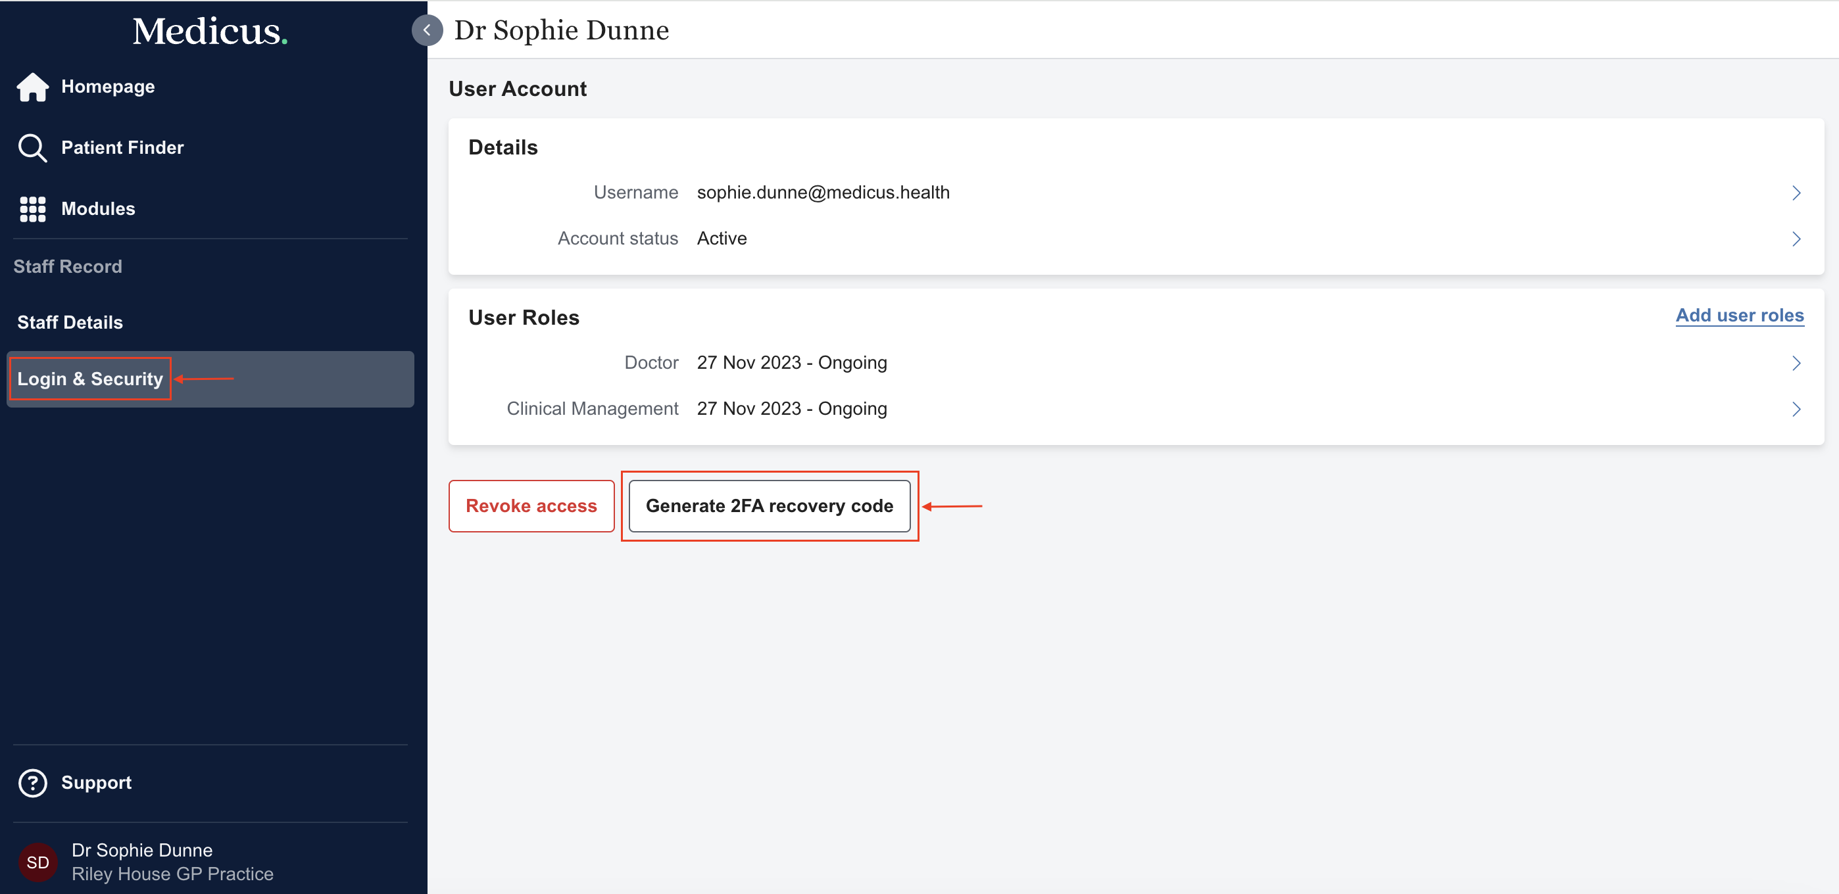Click the Revoke access button
This screenshot has height=894, width=1839.
click(531, 506)
